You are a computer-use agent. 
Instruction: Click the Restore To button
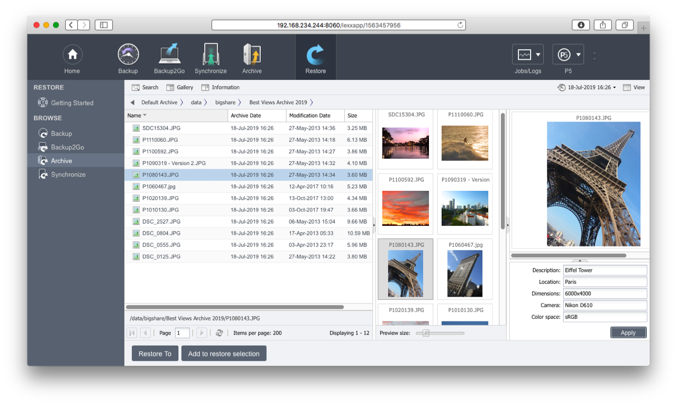tap(155, 354)
